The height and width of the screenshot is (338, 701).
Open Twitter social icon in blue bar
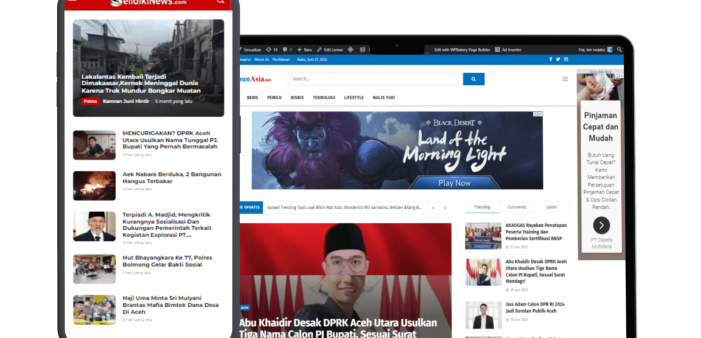[558, 60]
